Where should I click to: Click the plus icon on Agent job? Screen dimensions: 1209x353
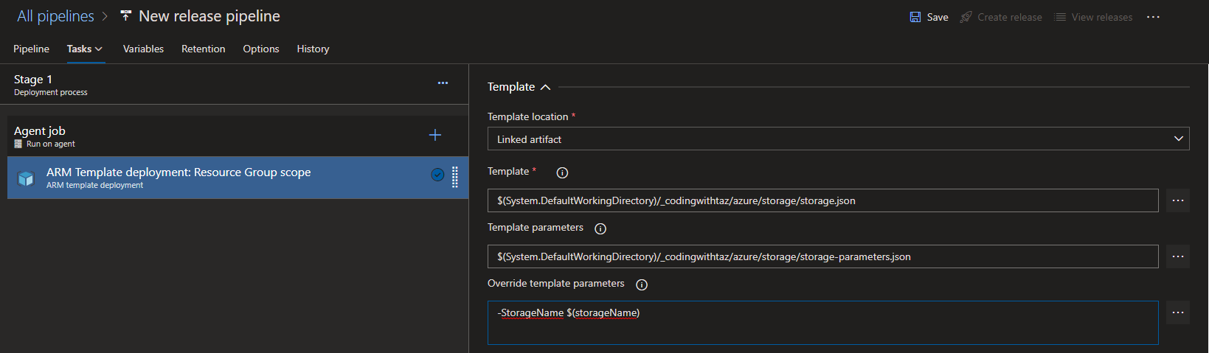point(435,135)
